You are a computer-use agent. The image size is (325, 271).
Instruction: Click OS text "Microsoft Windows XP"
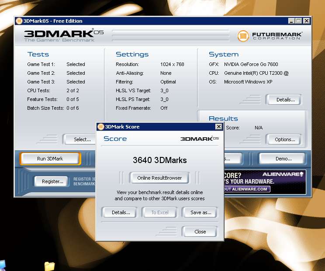point(248,82)
